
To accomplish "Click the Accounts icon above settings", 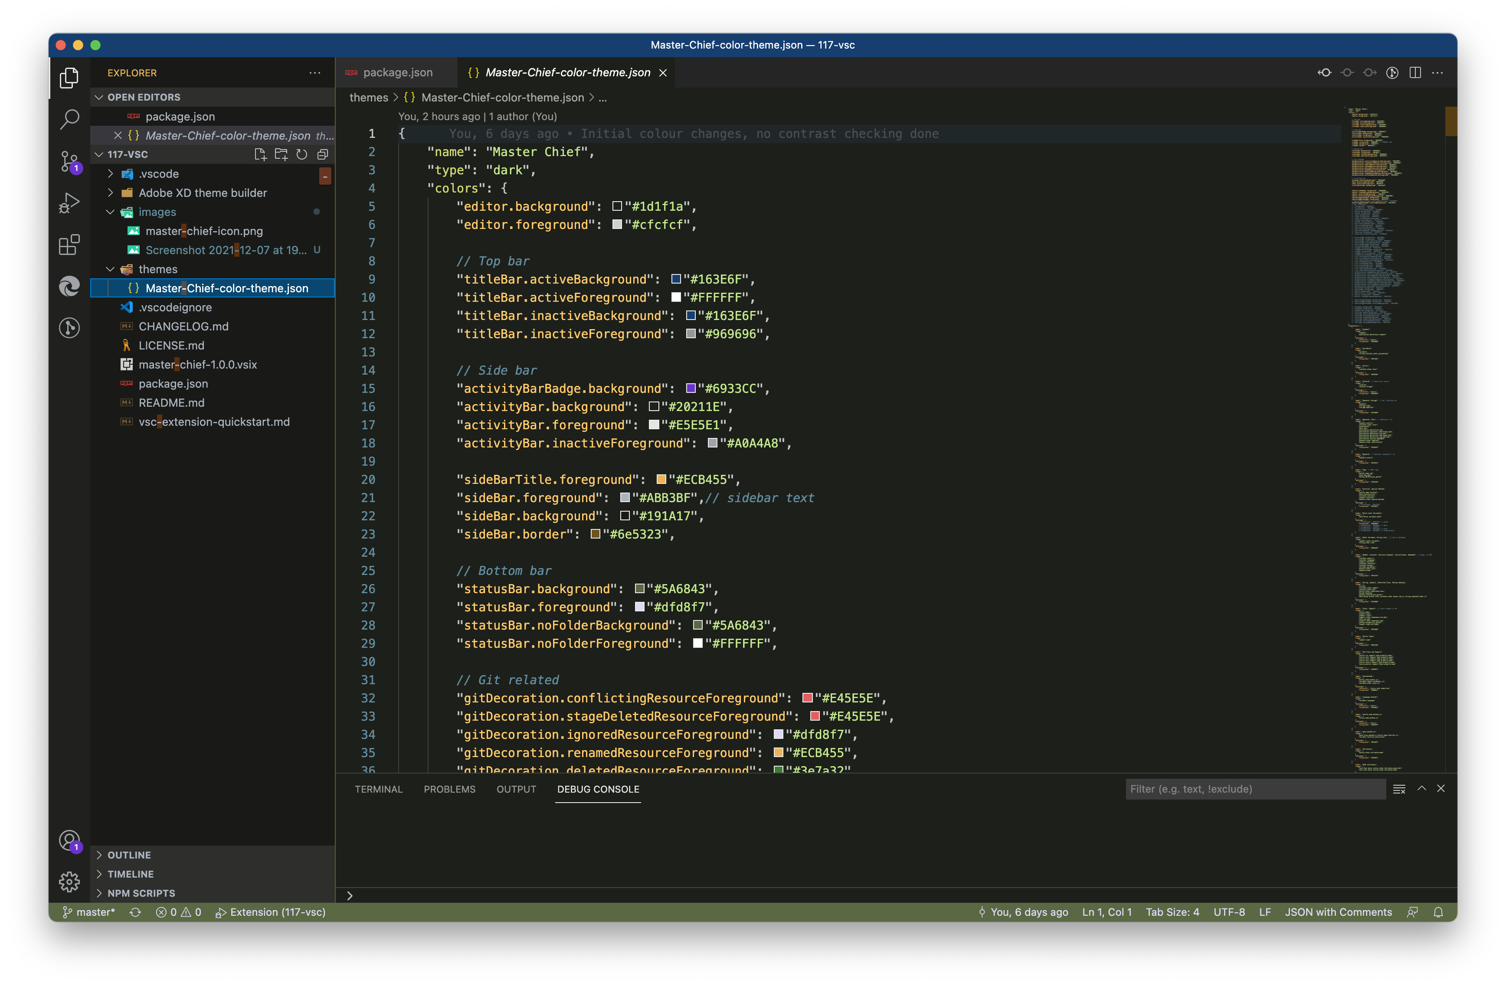I will (x=69, y=841).
